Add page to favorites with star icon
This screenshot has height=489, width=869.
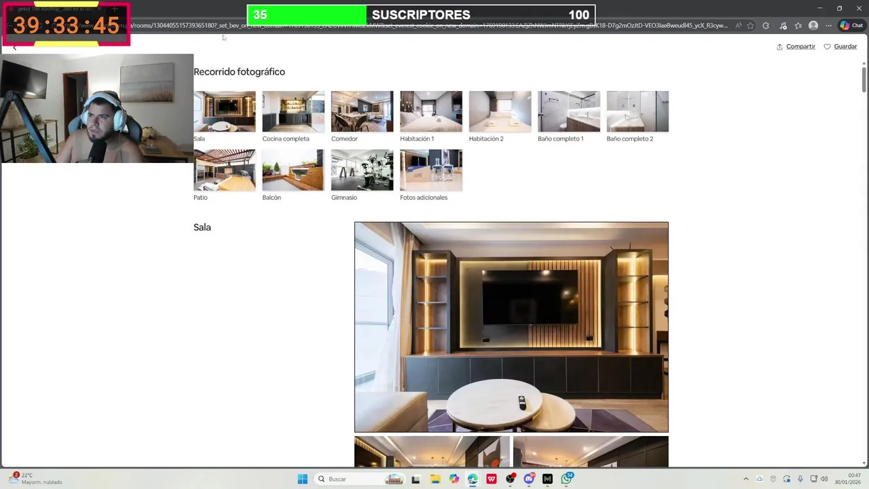click(x=750, y=26)
